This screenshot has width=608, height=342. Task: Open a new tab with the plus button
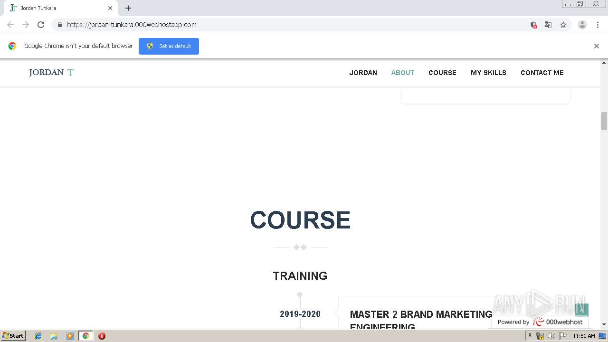tap(128, 8)
